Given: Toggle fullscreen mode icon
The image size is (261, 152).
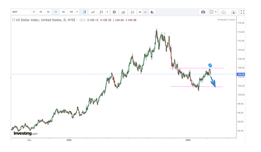Looking at the screenshot, I should pyautogui.click(x=243, y=12).
